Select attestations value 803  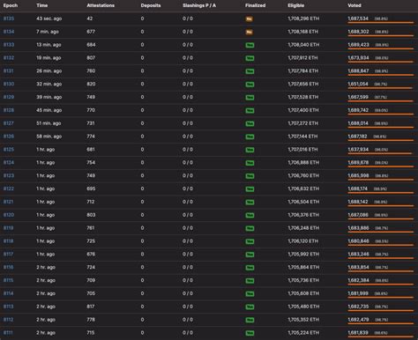click(x=91, y=215)
